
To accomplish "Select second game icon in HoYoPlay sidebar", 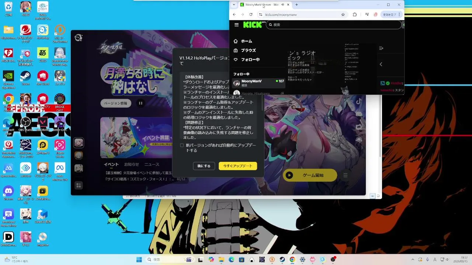I will [x=79, y=155].
